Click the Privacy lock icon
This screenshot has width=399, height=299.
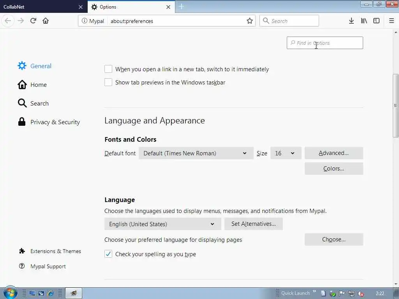point(22,122)
